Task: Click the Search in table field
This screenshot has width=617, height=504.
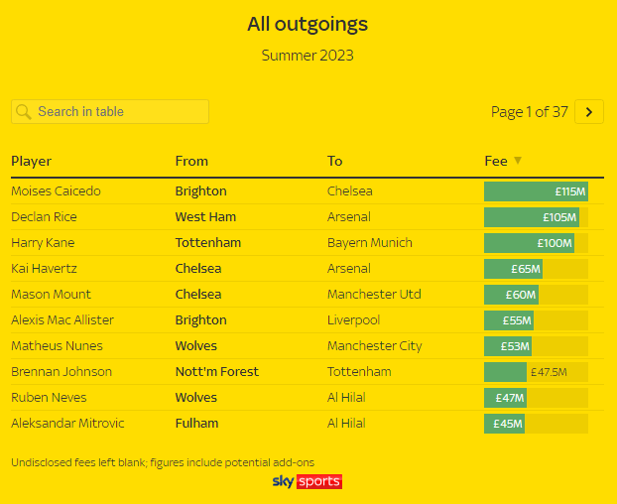Action: pos(119,112)
